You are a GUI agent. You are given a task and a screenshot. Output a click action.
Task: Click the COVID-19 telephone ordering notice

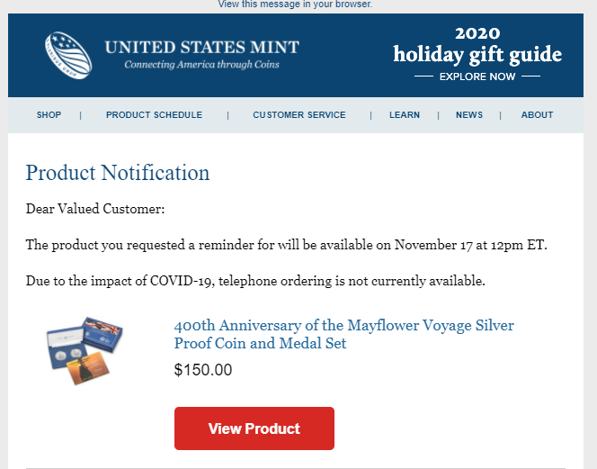tap(255, 281)
